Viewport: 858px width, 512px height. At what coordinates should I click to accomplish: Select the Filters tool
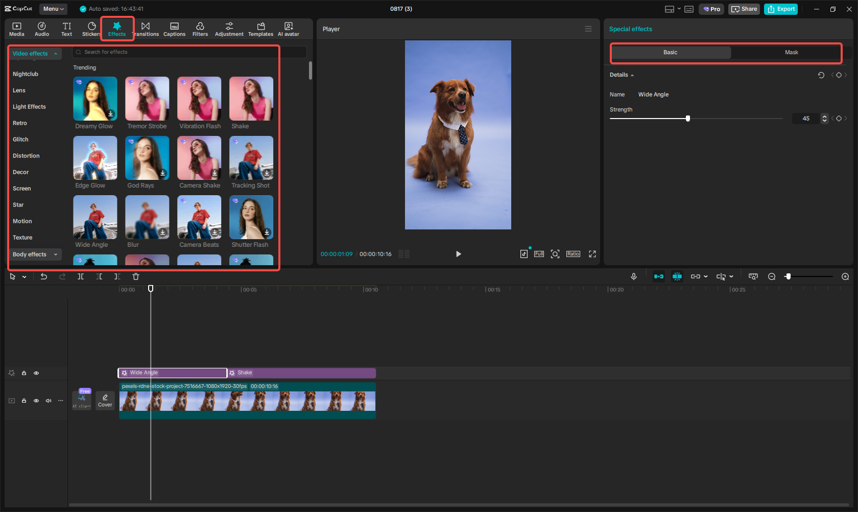click(200, 29)
